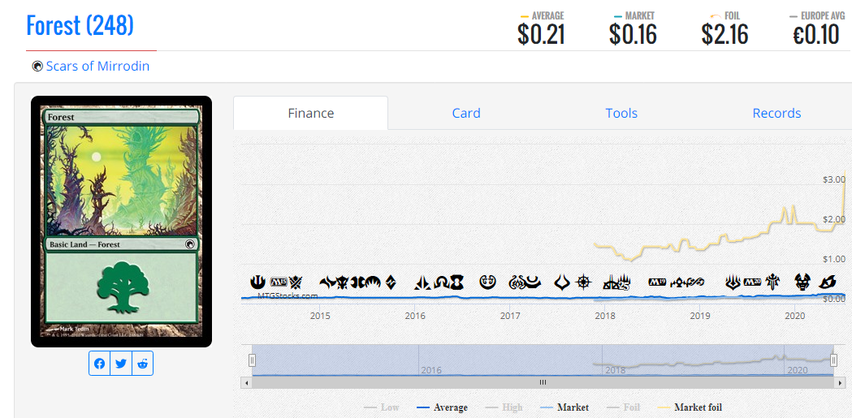Toggle the Low price series in legend

click(382, 407)
